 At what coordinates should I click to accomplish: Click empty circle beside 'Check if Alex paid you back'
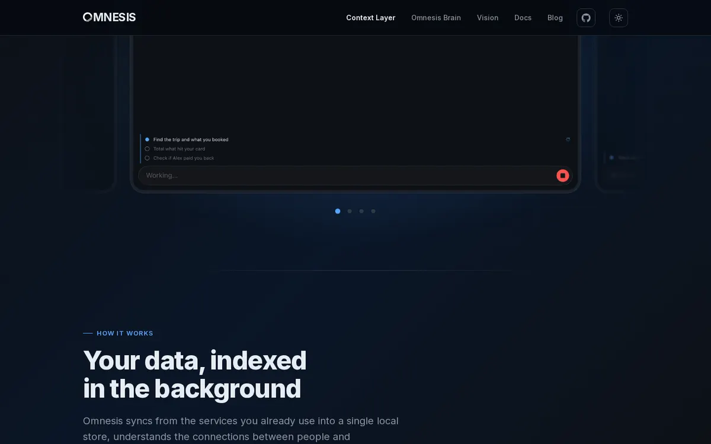tap(147, 158)
